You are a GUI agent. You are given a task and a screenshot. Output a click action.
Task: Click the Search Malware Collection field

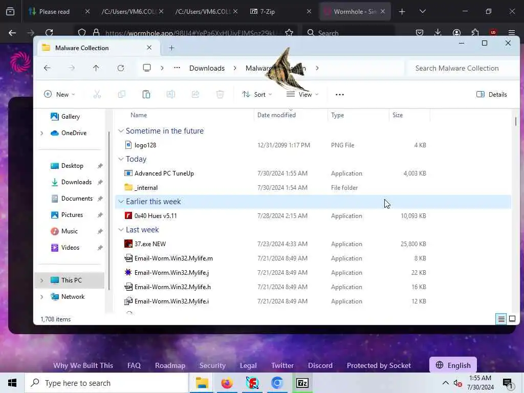pos(462,68)
